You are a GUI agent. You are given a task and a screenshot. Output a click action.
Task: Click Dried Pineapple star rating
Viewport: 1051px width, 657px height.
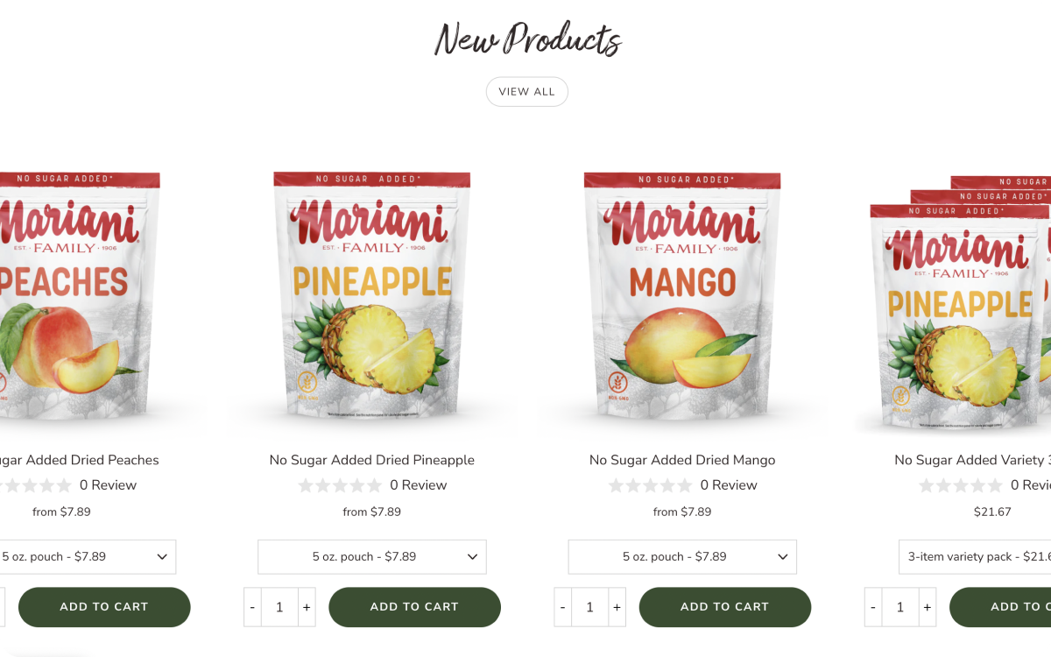(340, 485)
